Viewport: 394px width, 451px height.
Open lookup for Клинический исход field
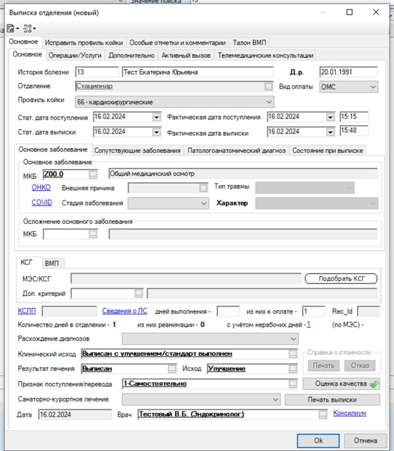pyautogui.click(x=293, y=354)
